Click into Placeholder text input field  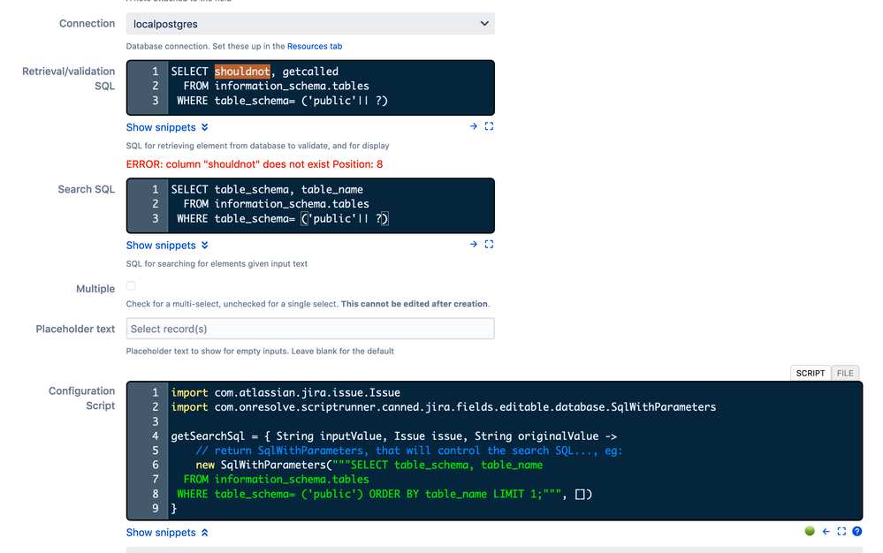pos(310,329)
